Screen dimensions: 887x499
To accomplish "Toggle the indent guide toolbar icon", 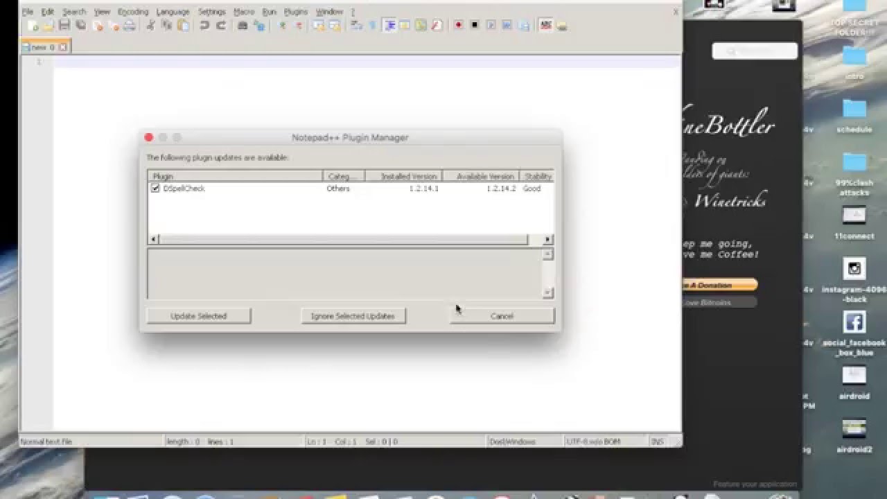I will [389, 26].
